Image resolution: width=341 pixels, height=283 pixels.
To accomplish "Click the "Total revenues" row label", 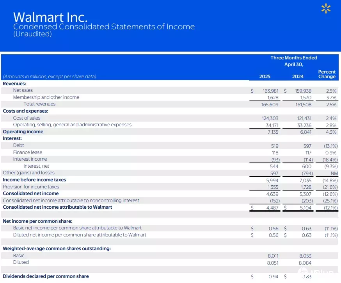I will point(39,104).
